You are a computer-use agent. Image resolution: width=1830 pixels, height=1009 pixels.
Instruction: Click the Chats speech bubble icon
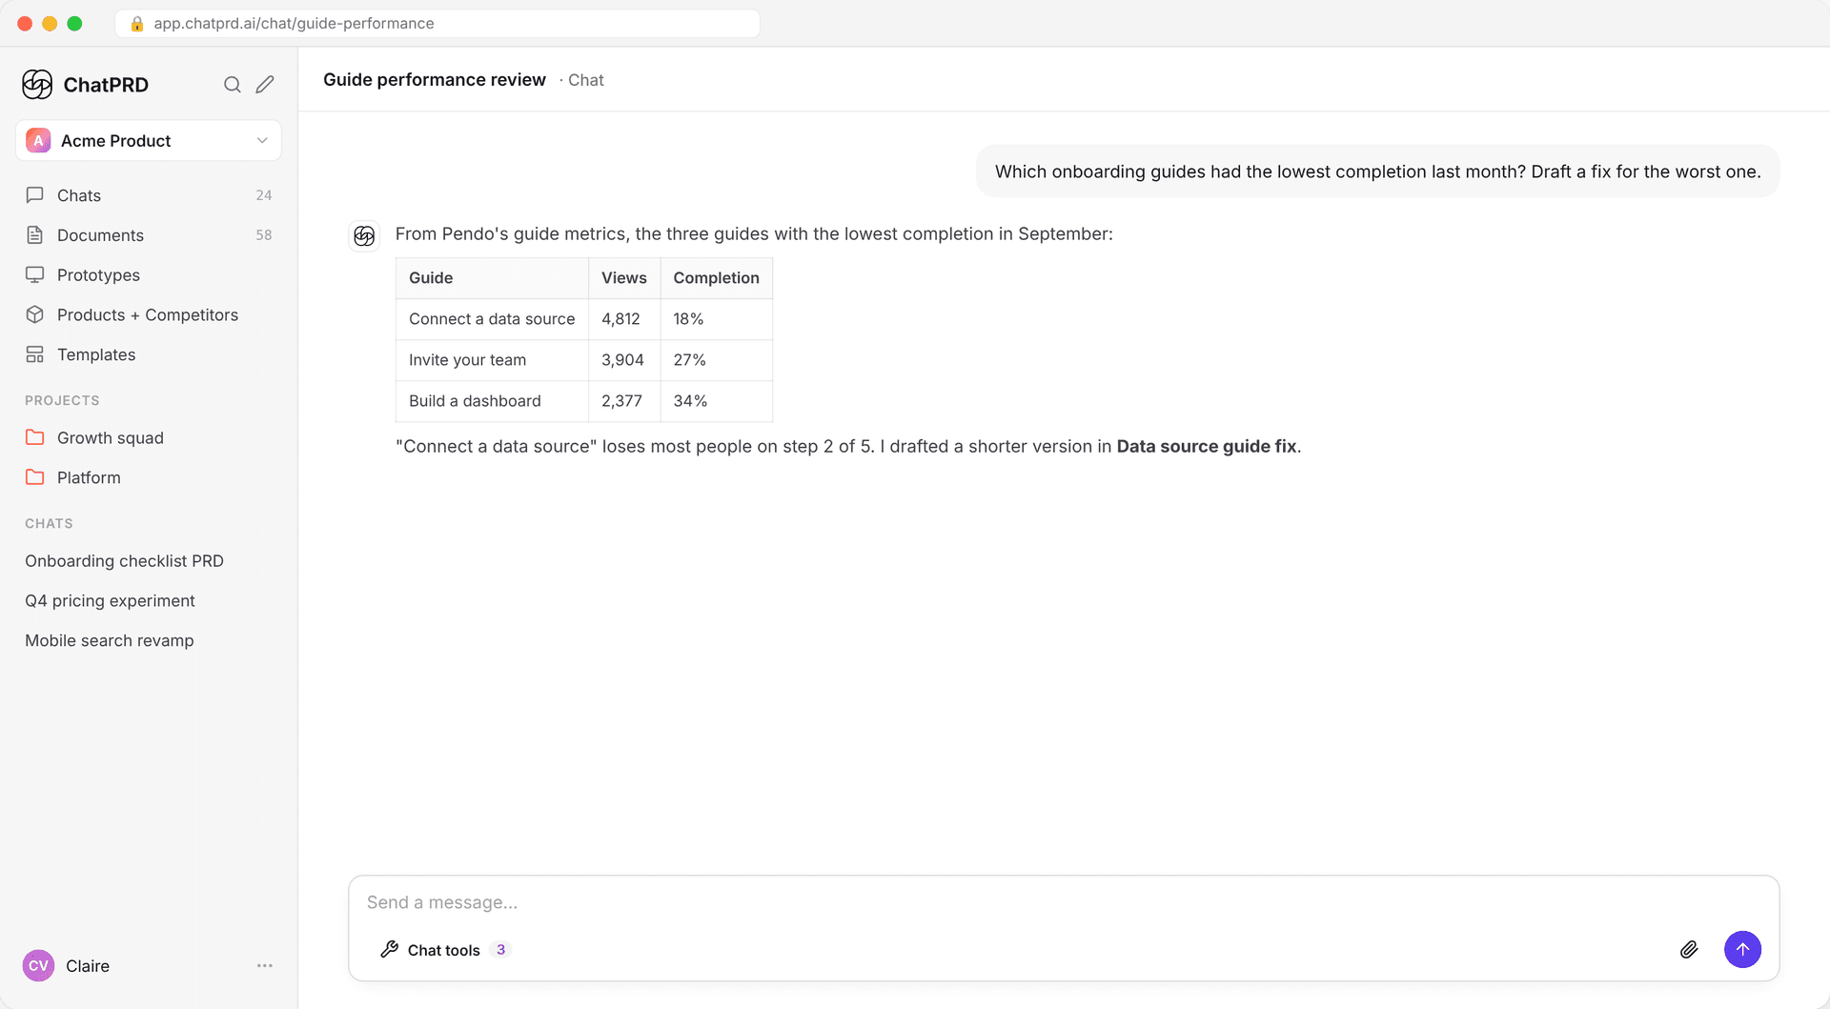pos(35,195)
